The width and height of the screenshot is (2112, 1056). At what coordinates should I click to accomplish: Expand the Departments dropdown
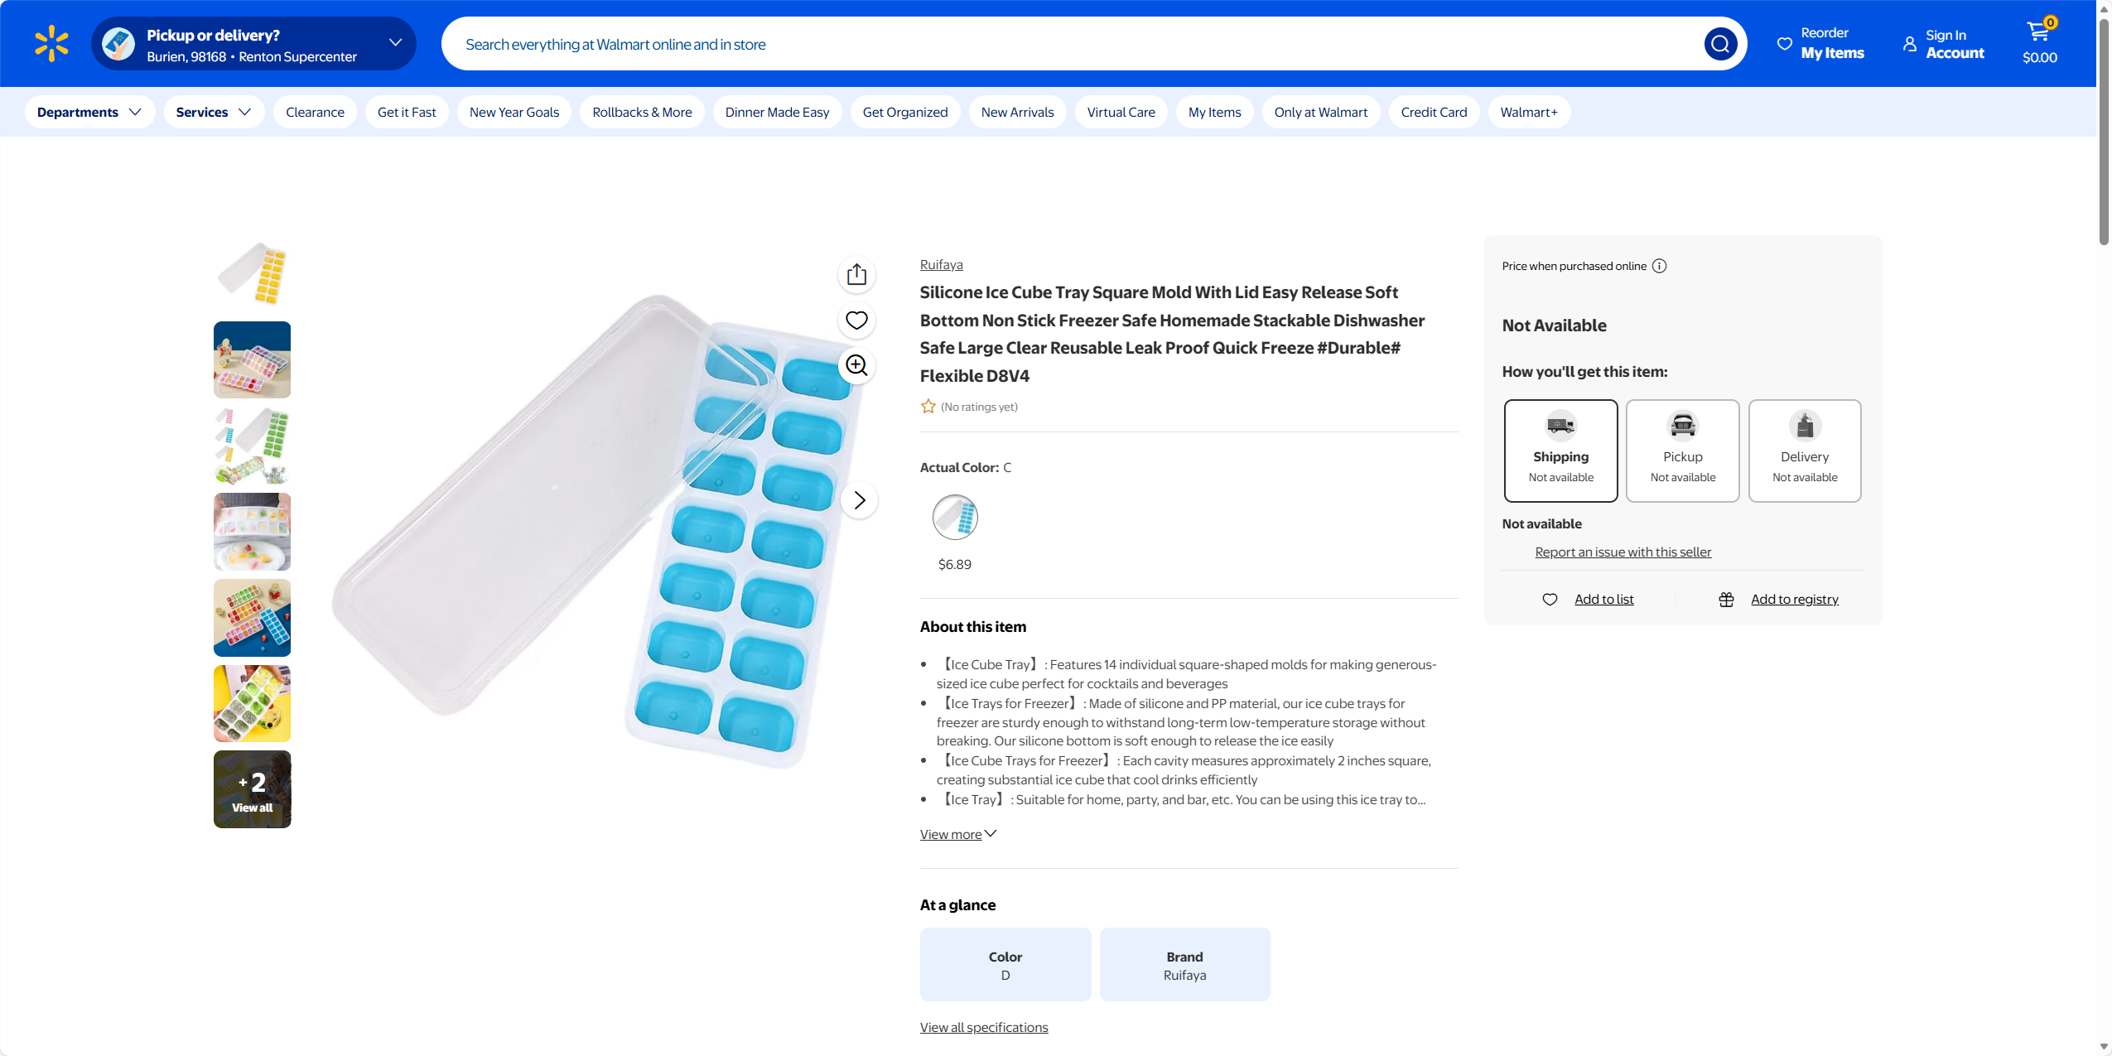pos(89,112)
